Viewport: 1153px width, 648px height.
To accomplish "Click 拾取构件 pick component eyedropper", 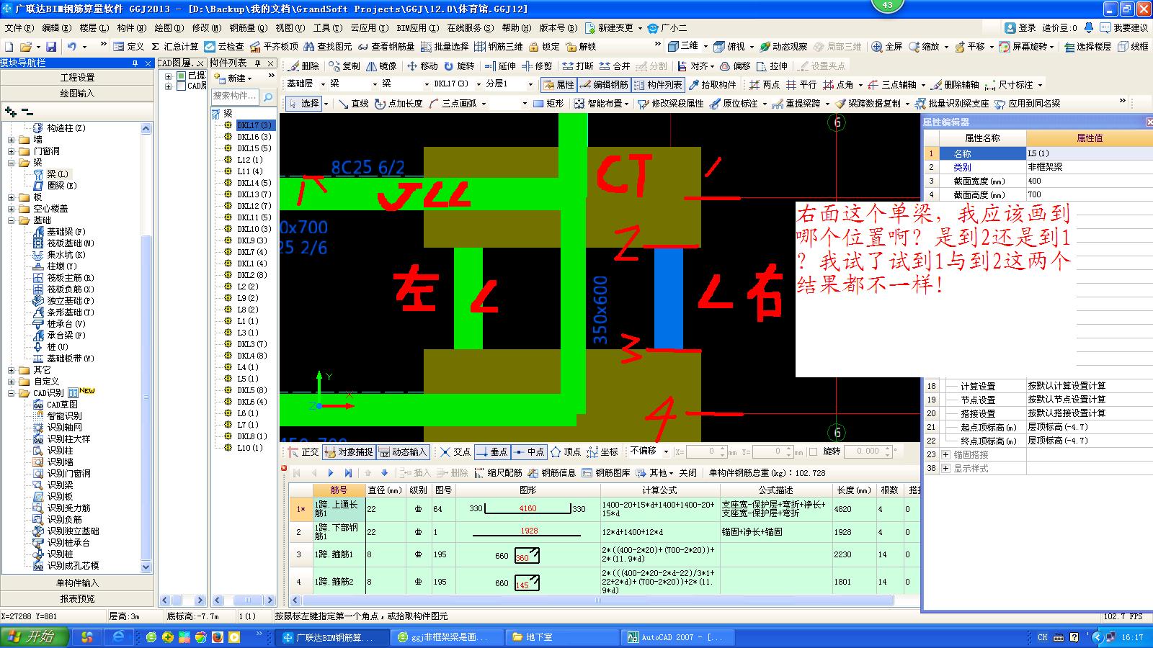I will point(711,84).
